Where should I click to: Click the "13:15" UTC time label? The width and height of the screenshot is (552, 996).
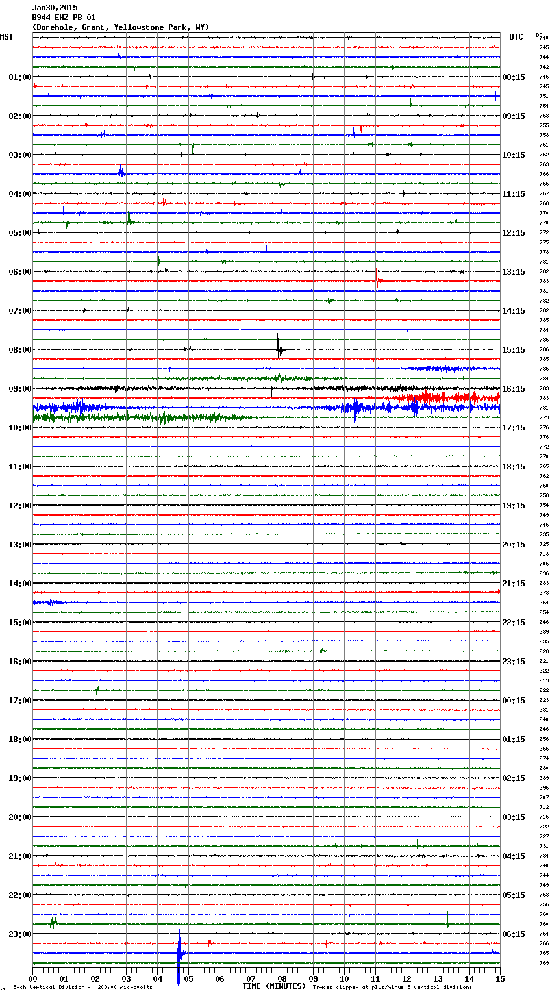pos(514,272)
